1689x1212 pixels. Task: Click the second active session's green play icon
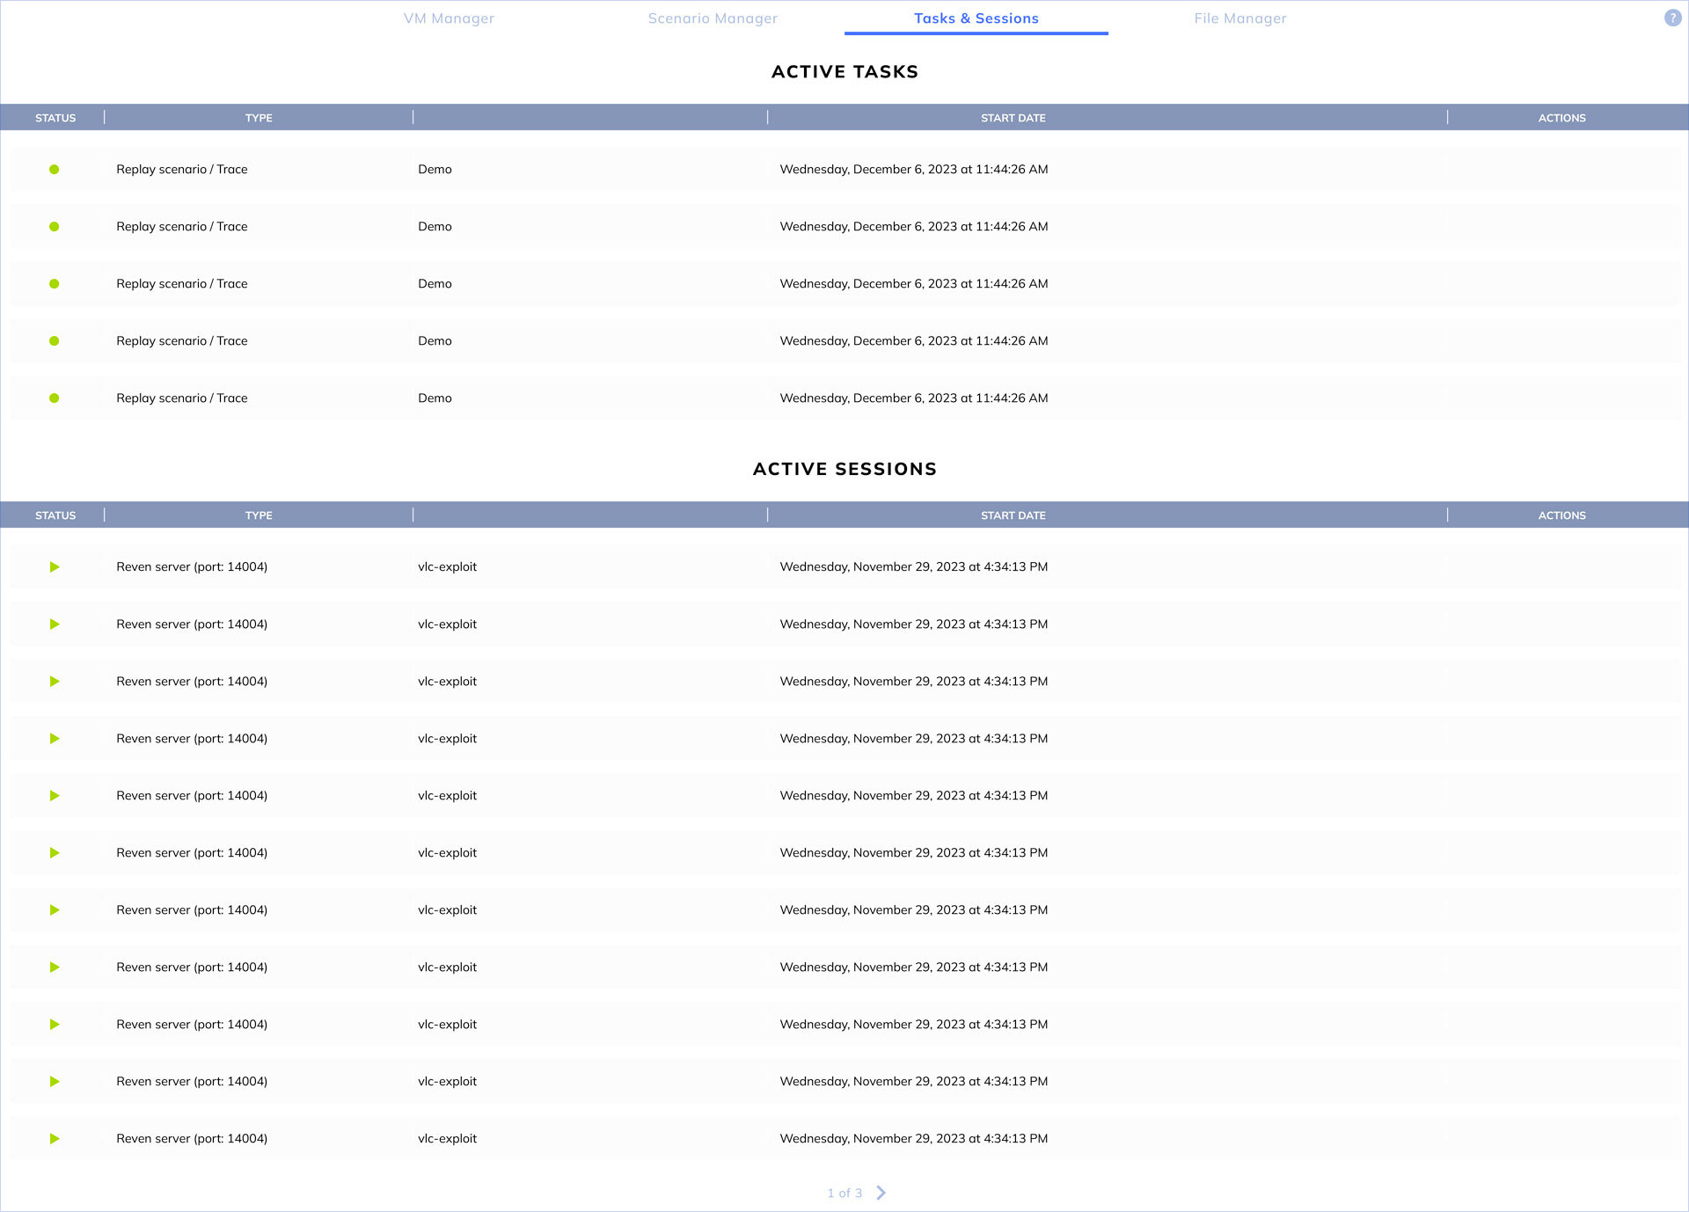(55, 624)
